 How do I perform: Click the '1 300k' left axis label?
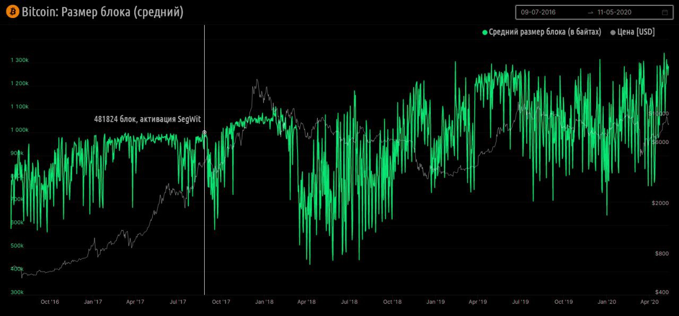(20, 60)
